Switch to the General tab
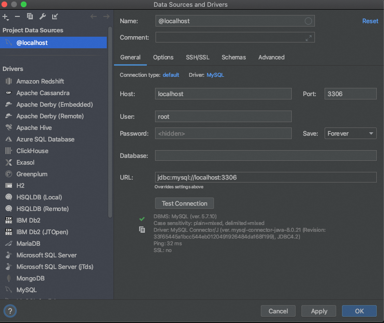The image size is (384, 323). [130, 57]
